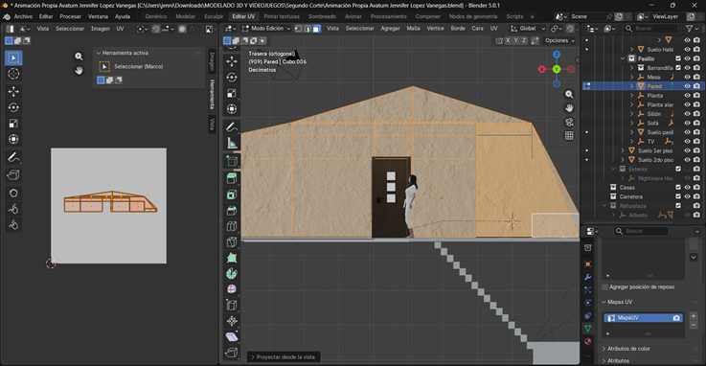The height and width of the screenshot is (366, 706).
Task: Click the viewport zoom magnifier icon
Action: click(x=569, y=94)
